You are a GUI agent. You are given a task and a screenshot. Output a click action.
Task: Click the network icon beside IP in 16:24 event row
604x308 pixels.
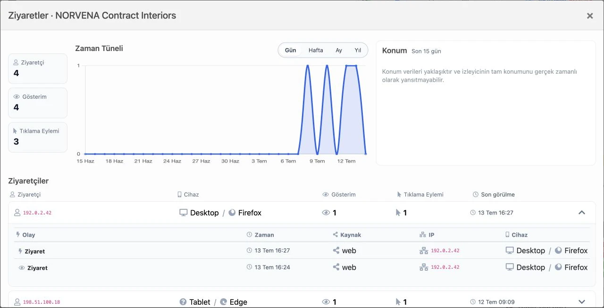coord(424,267)
